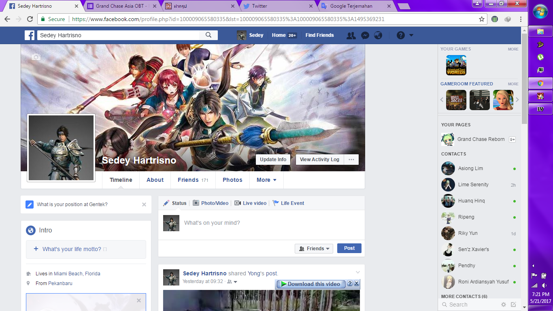Click the edit pencil icon for Gentek position
This screenshot has height=311, width=553.
point(30,204)
